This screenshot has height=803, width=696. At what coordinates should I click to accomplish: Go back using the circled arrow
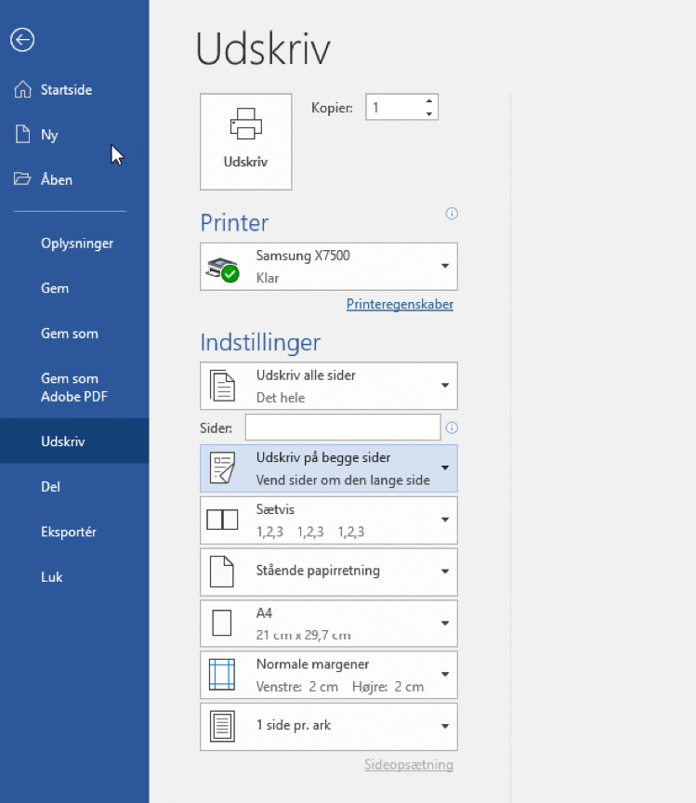[x=22, y=40]
